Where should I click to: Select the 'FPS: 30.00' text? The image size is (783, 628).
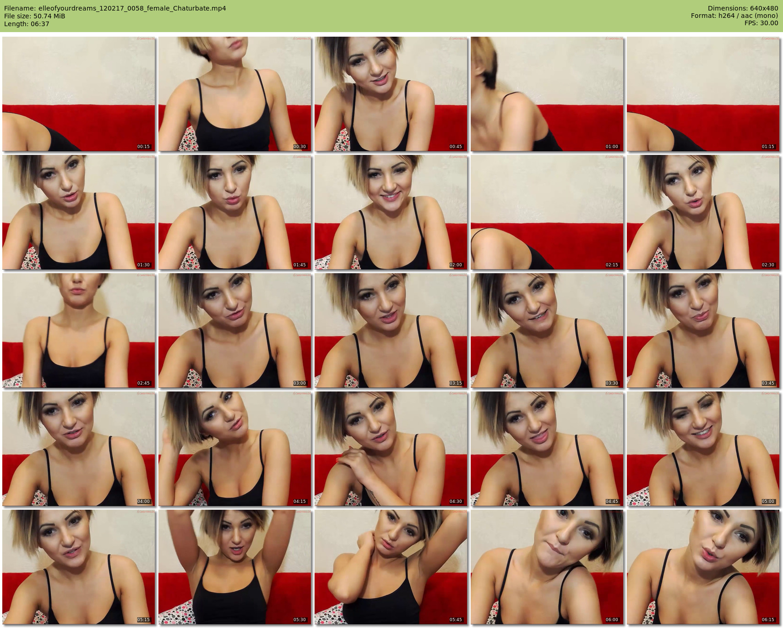point(761,24)
